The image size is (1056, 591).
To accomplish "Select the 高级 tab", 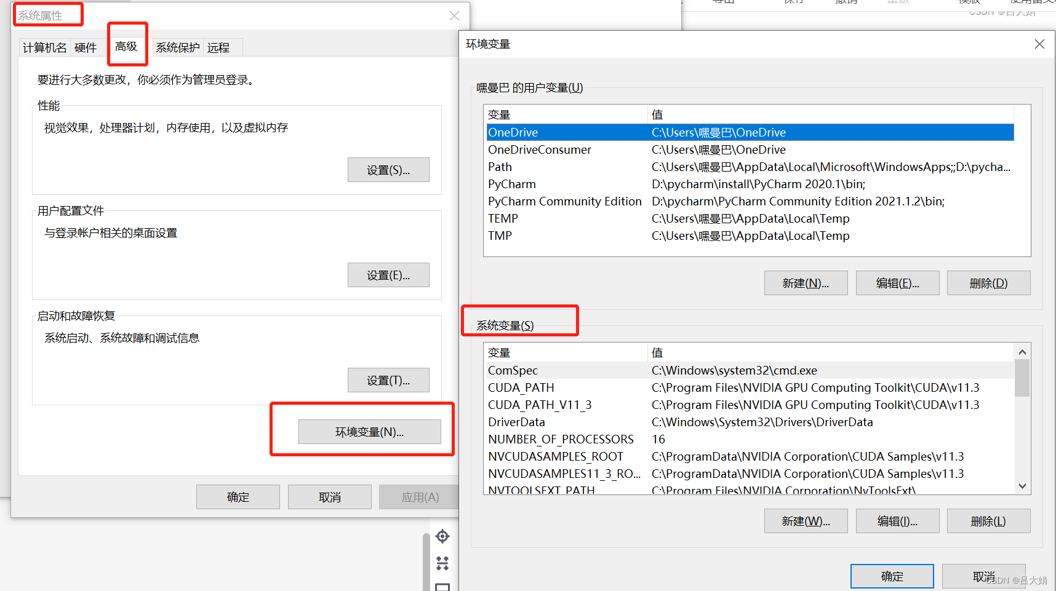I will pyautogui.click(x=126, y=46).
